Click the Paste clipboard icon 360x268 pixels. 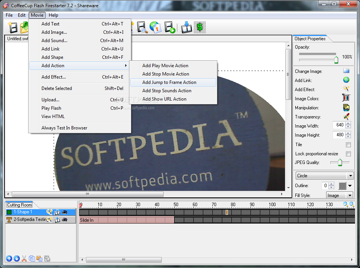(39, 259)
